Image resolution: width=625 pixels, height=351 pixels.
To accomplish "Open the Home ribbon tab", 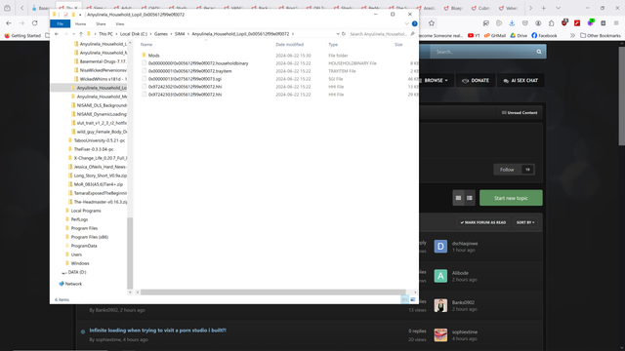I will [80, 23].
